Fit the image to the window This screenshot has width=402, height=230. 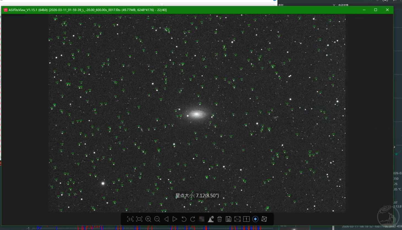click(x=139, y=219)
